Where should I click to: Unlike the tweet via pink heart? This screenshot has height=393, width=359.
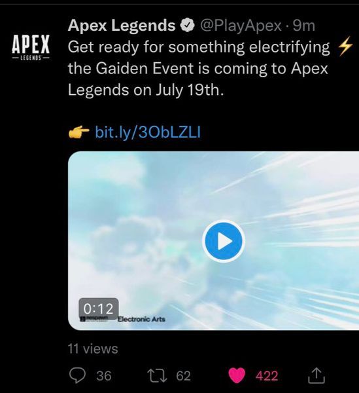[x=237, y=375]
